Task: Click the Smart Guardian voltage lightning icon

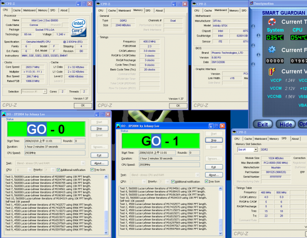Action: [272, 71]
